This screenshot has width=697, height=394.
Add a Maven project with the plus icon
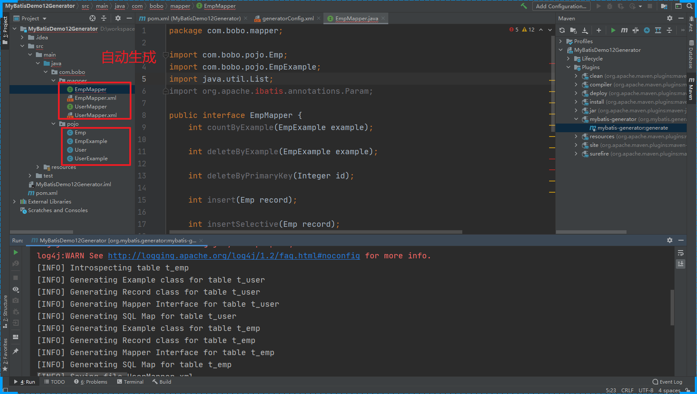[599, 30]
